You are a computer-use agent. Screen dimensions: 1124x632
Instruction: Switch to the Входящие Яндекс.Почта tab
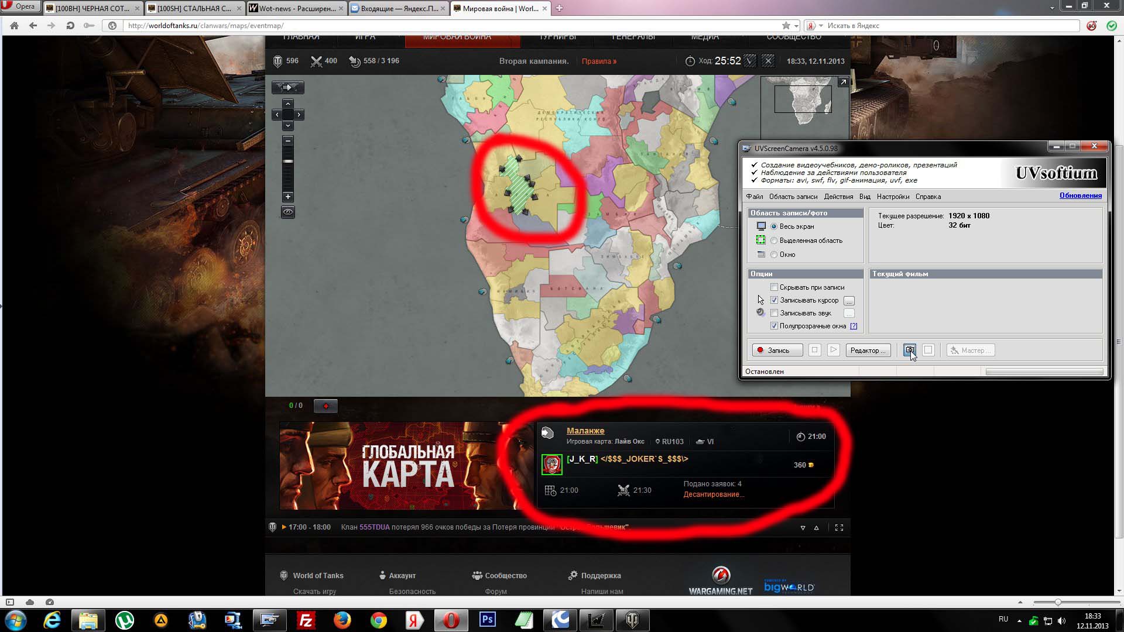pyautogui.click(x=399, y=8)
